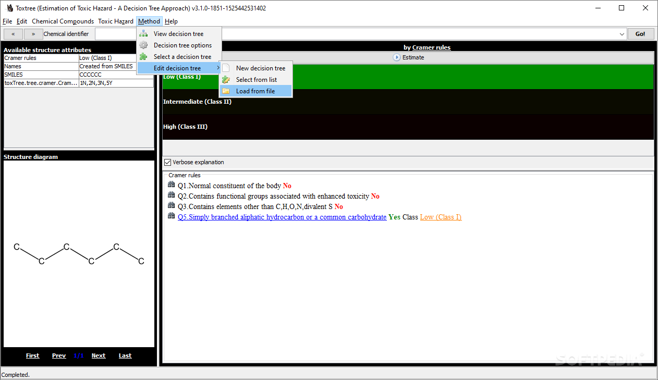Open the File menu
658x380 pixels.
[7, 21]
